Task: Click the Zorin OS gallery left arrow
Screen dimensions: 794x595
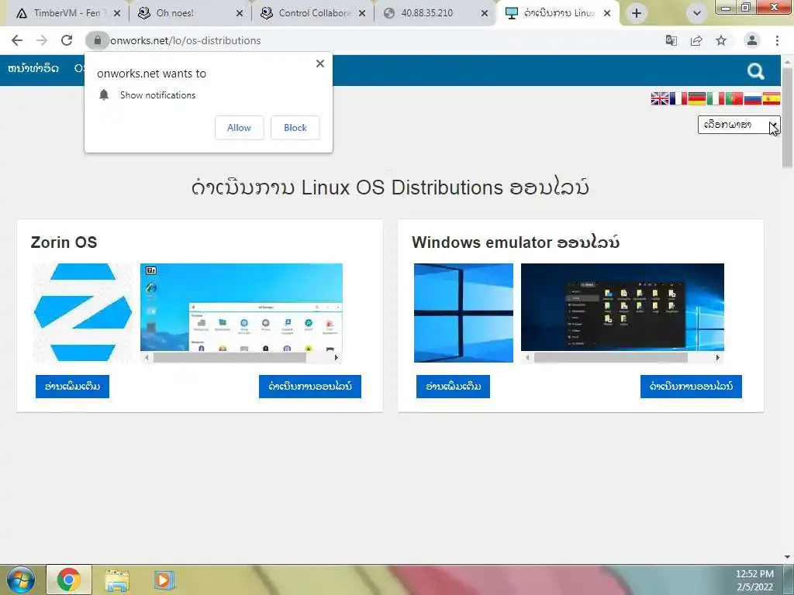Action: (x=147, y=358)
